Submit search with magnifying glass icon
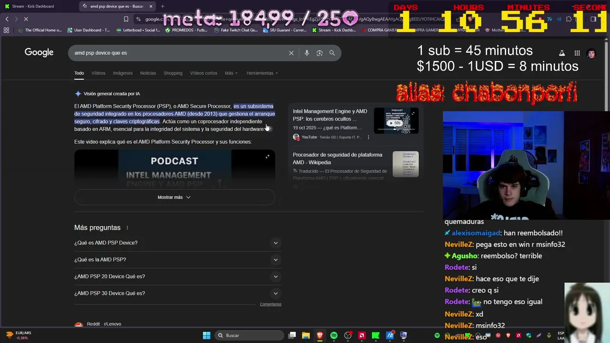Screen dimensions: 610x343 coord(332,53)
